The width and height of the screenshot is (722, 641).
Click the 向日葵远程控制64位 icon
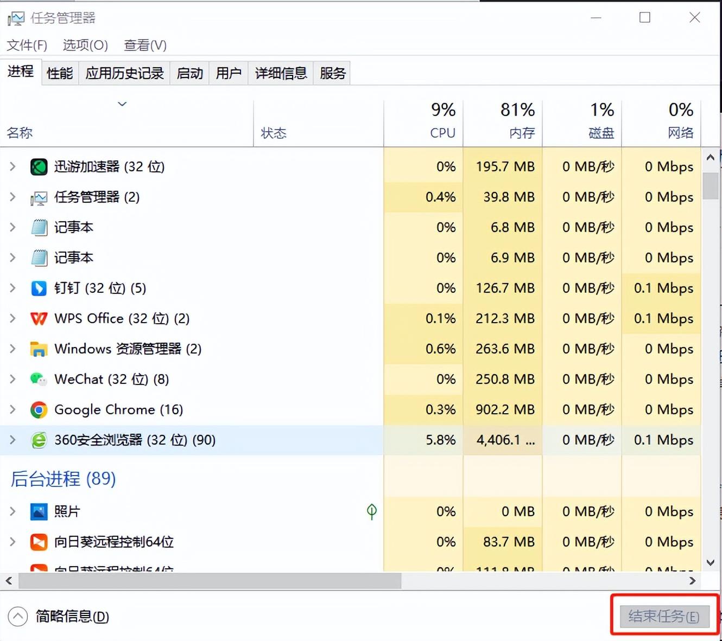click(39, 542)
